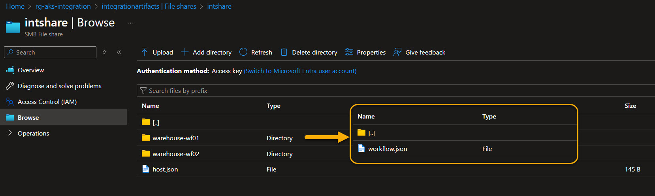655x196 pixels.
Task: Open the Overview menu item
Action: [31, 70]
